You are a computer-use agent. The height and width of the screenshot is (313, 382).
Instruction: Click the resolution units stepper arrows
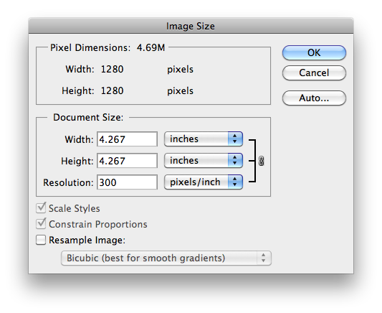coord(235,182)
